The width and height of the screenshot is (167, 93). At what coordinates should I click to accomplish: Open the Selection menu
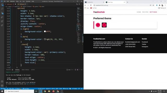click(x=12, y=1)
